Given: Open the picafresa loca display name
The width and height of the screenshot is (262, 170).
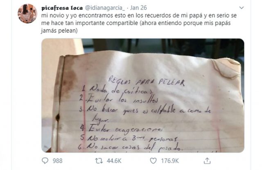Looking at the screenshot, I should click(x=62, y=8).
